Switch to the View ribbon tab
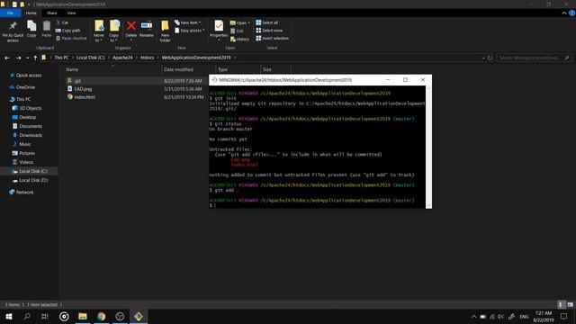Screen dimensions: 576x324 tap(71, 13)
